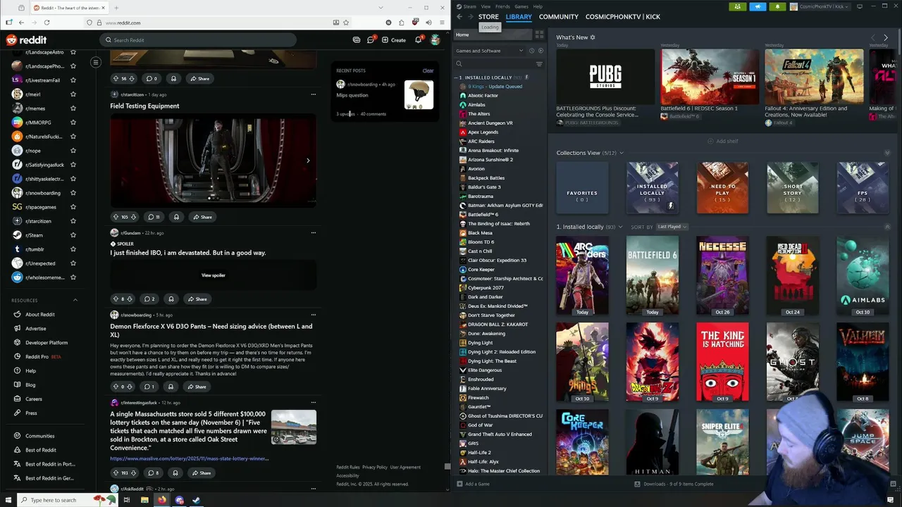Open the View menu in Steam
902x507 pixels.
486,6
